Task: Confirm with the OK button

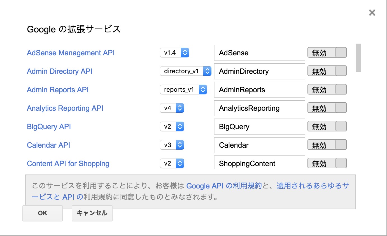Action: point(43,213)
